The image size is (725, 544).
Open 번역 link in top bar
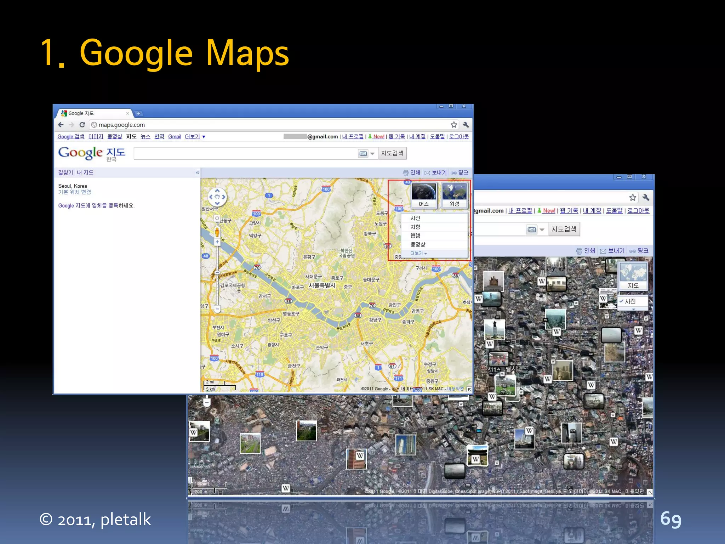159,137
